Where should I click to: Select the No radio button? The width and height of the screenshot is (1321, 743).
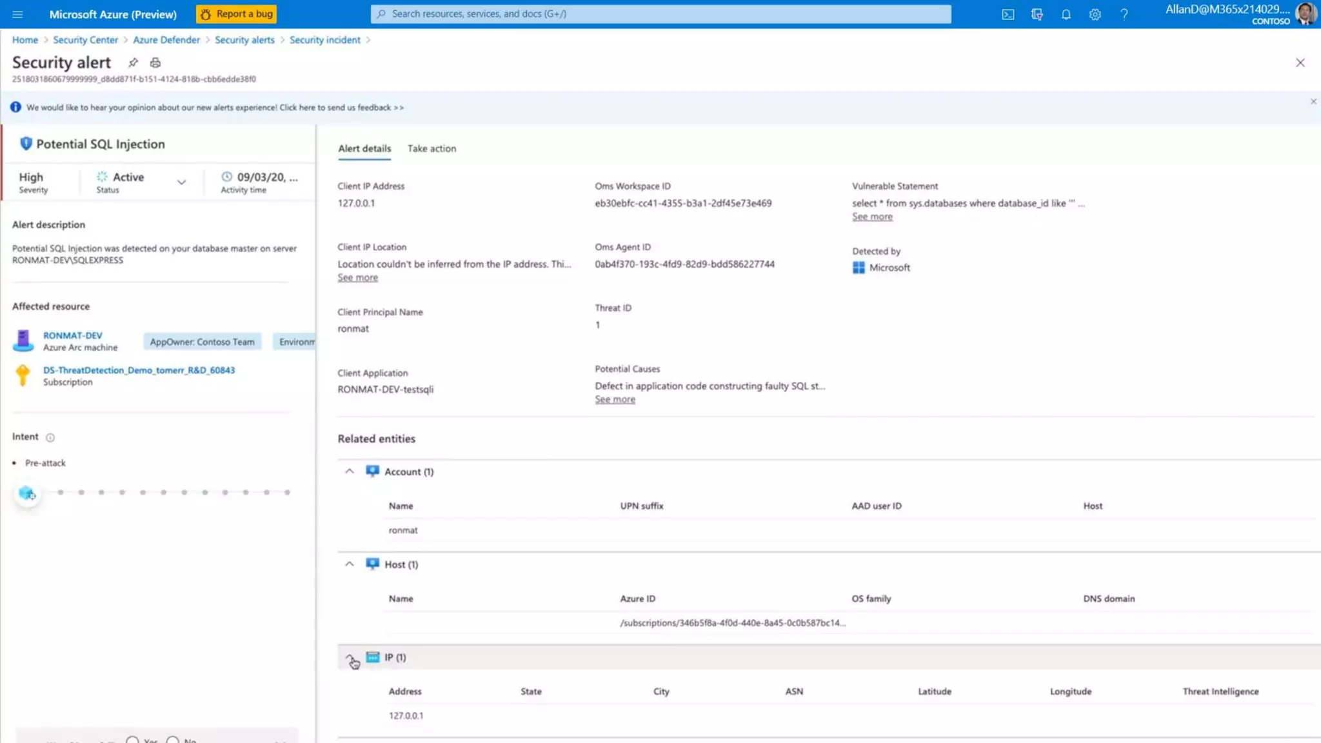click(173, 740)
